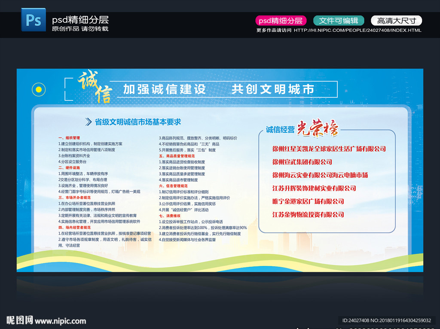
Task: Click the ID:24027408 NO:20180119164304259032 text
Action: (x=386, y=320)
